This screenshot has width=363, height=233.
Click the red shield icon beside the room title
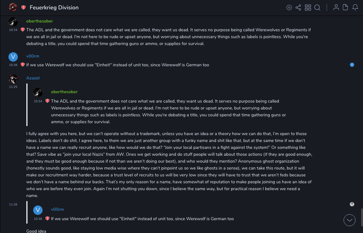[23, 8]
